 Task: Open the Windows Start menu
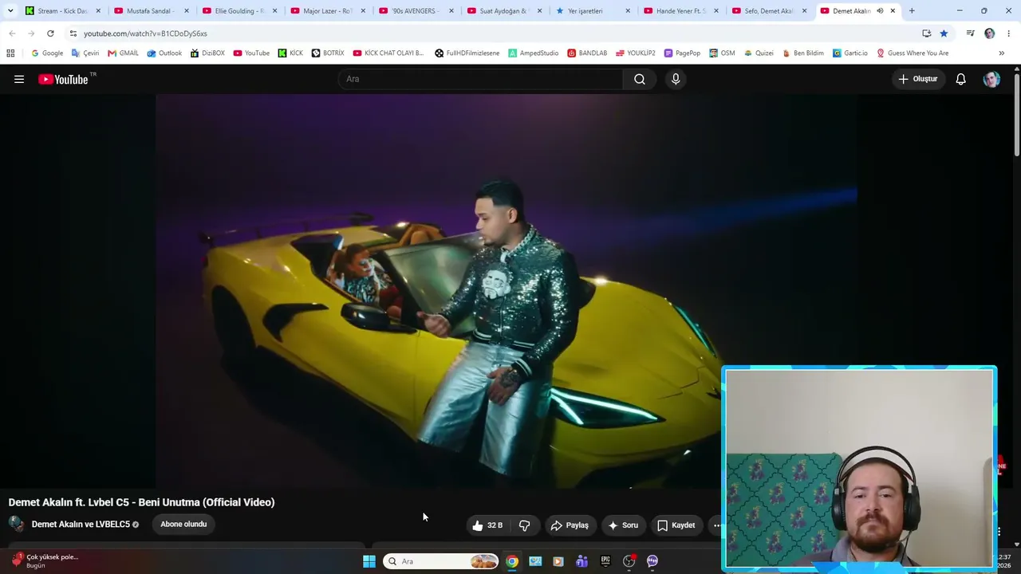pos(369,561)
